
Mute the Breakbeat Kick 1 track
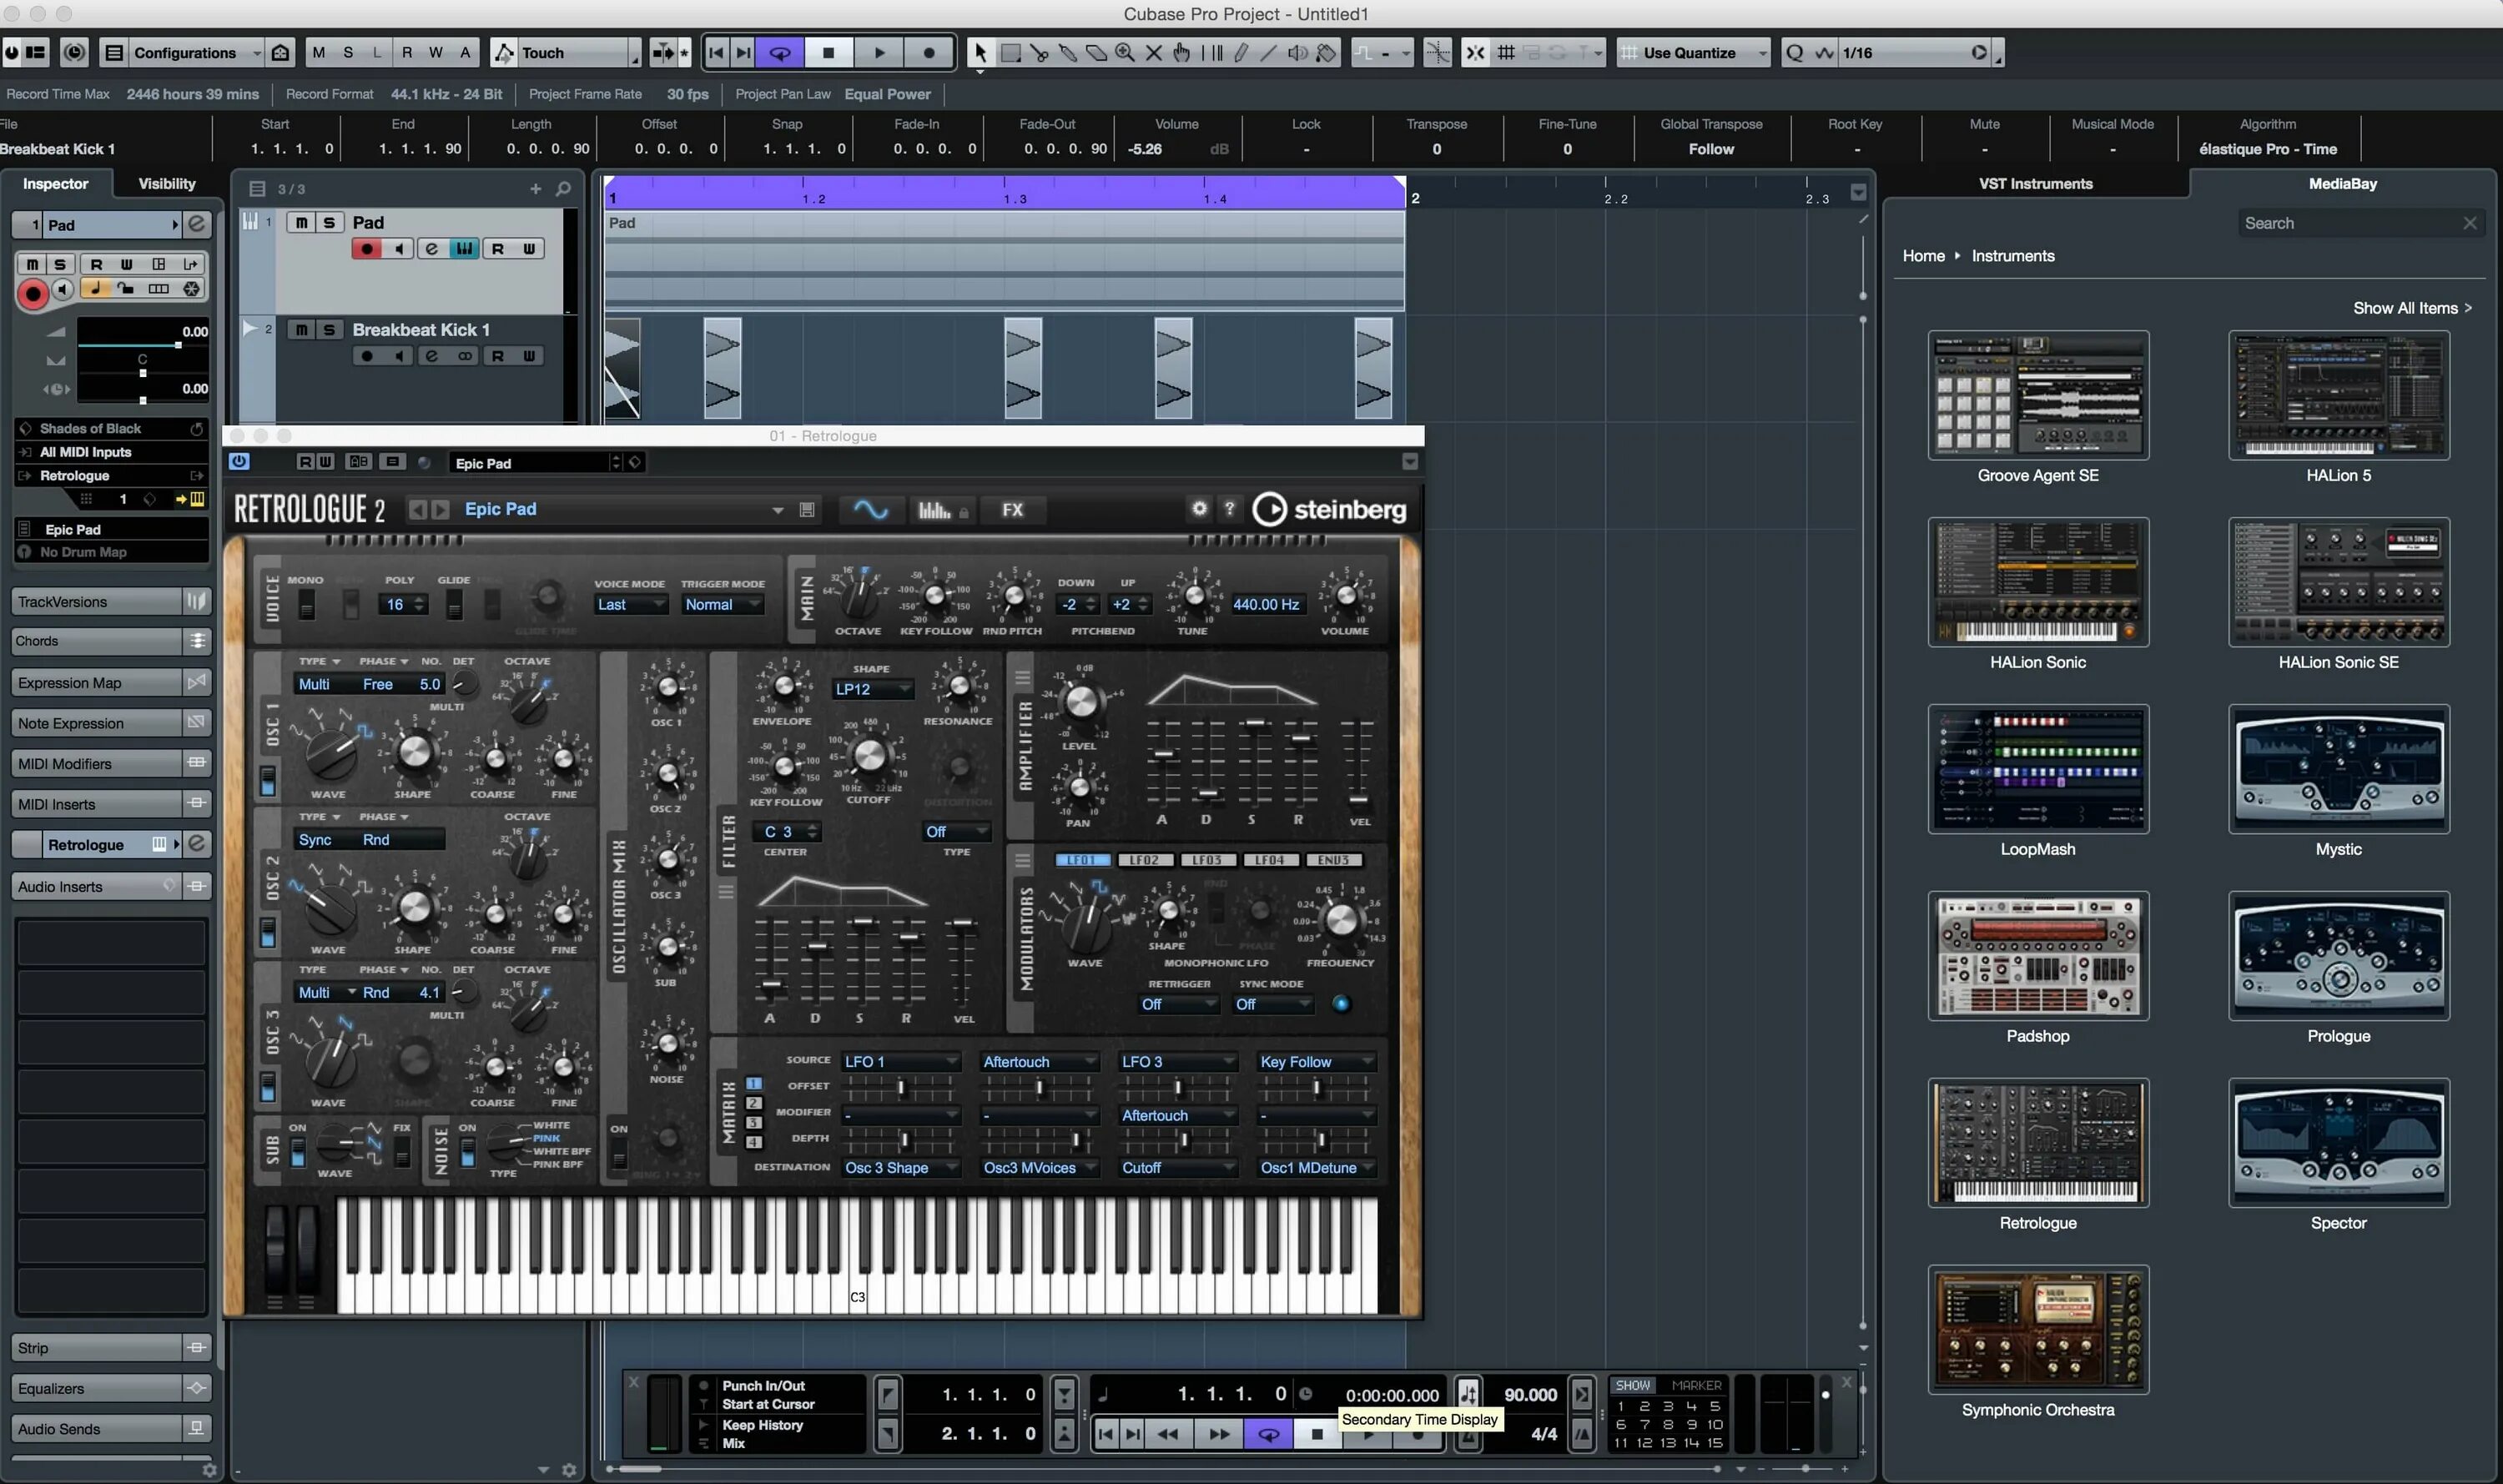(x=301, y=330)
